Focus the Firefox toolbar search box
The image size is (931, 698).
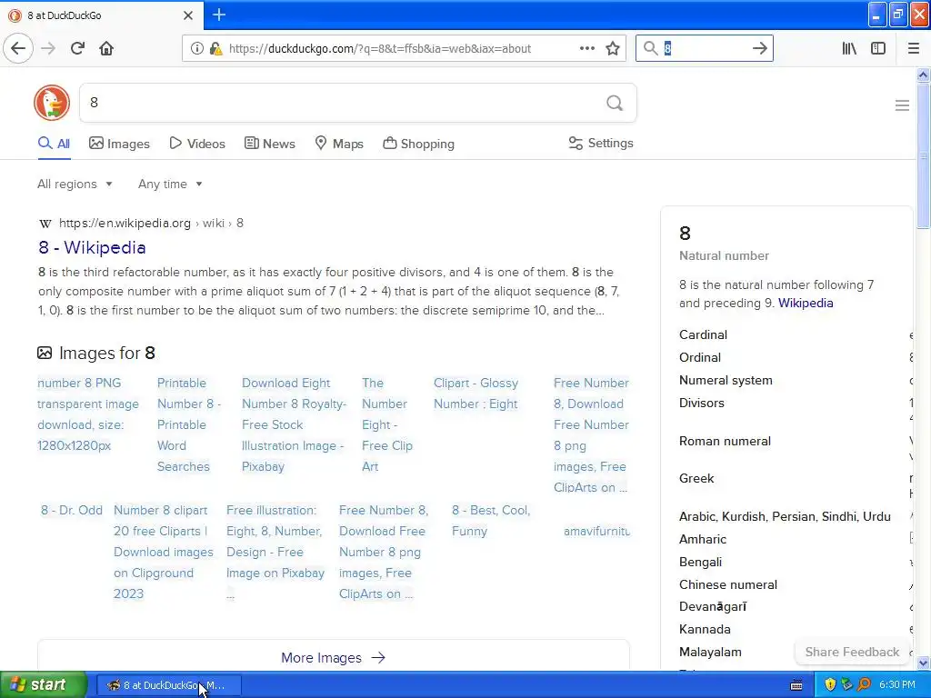point(704,49)
